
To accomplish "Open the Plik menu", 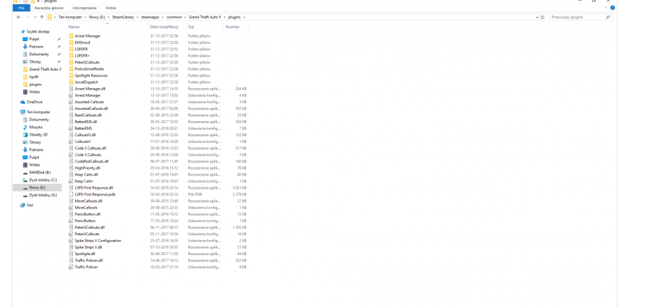I will pyautogui.click(x=21, y=8).
